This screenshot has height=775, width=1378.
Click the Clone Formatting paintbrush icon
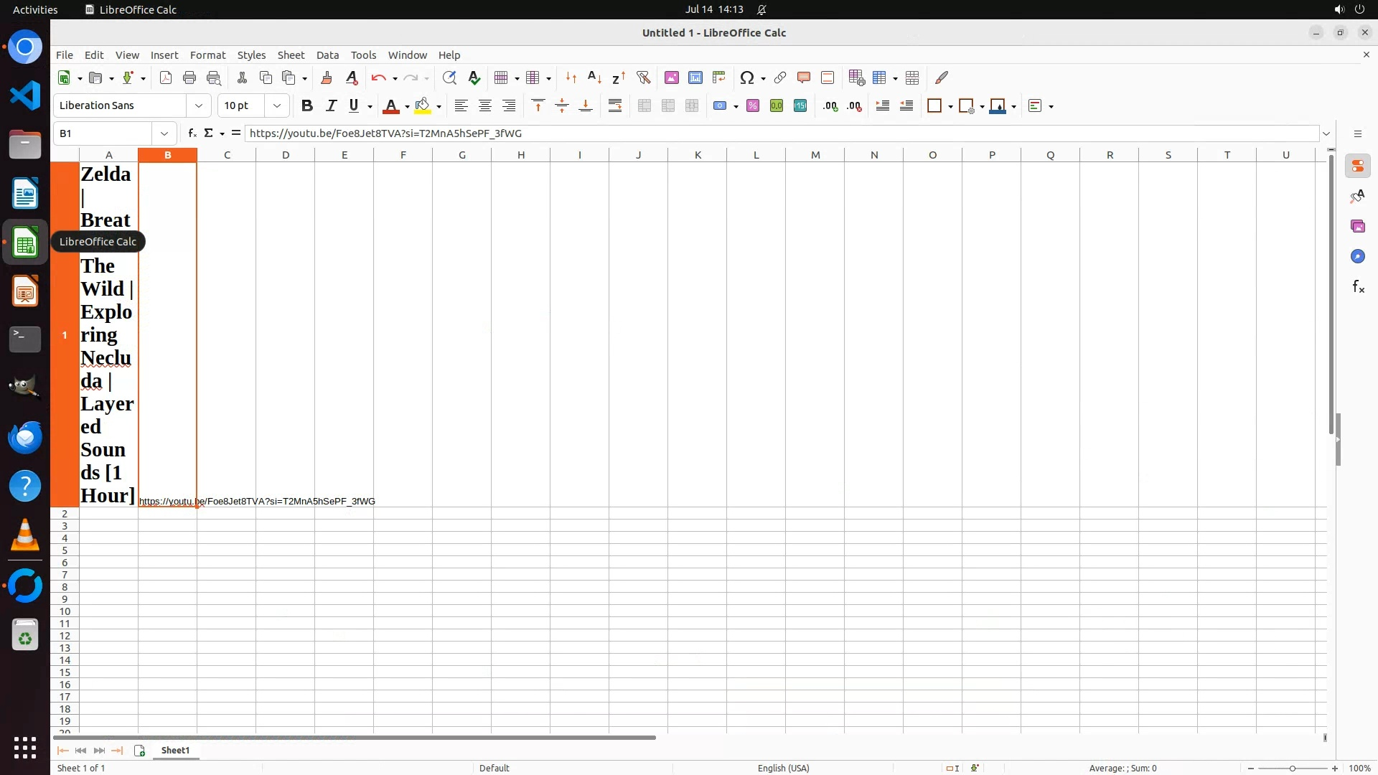point(327,77)
